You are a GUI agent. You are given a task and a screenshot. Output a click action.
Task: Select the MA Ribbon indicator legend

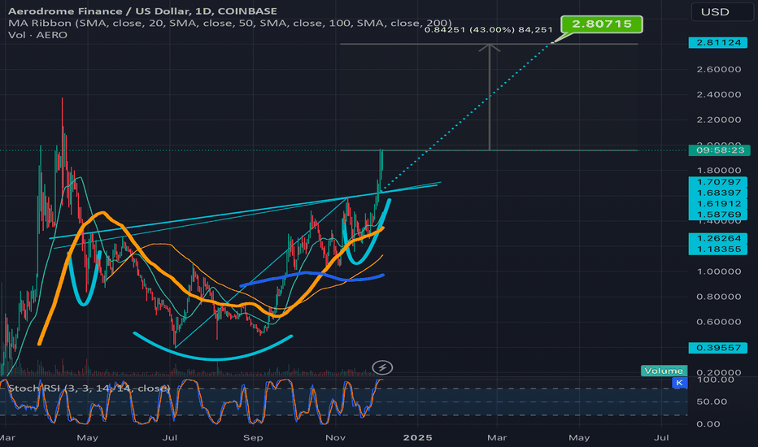click(230, 24)
